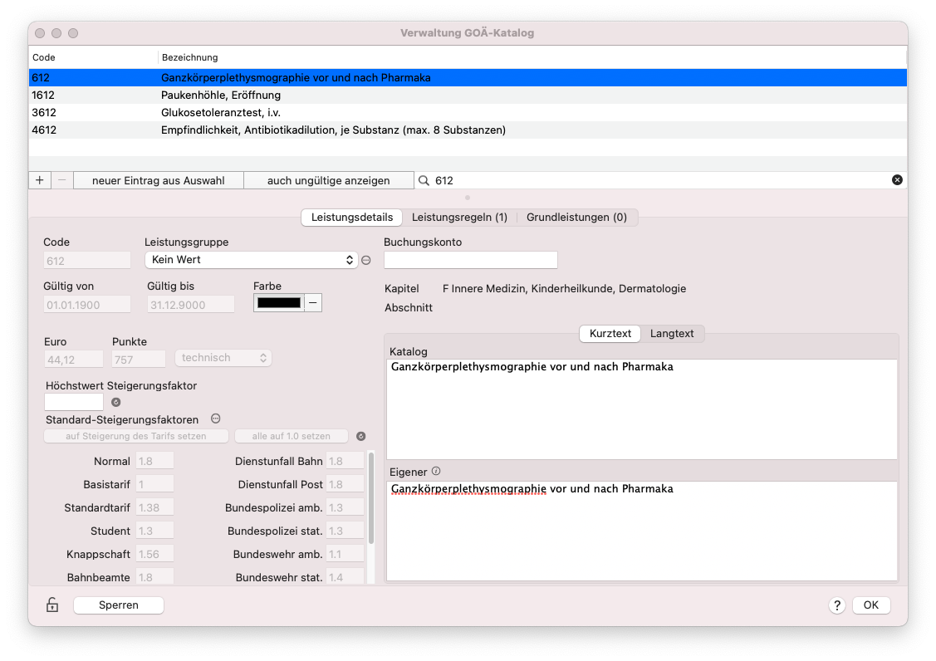The width and height of the screenshot is (936, 661).
Task: Click the plus icon to add entry
Action: tap(39, 180)
